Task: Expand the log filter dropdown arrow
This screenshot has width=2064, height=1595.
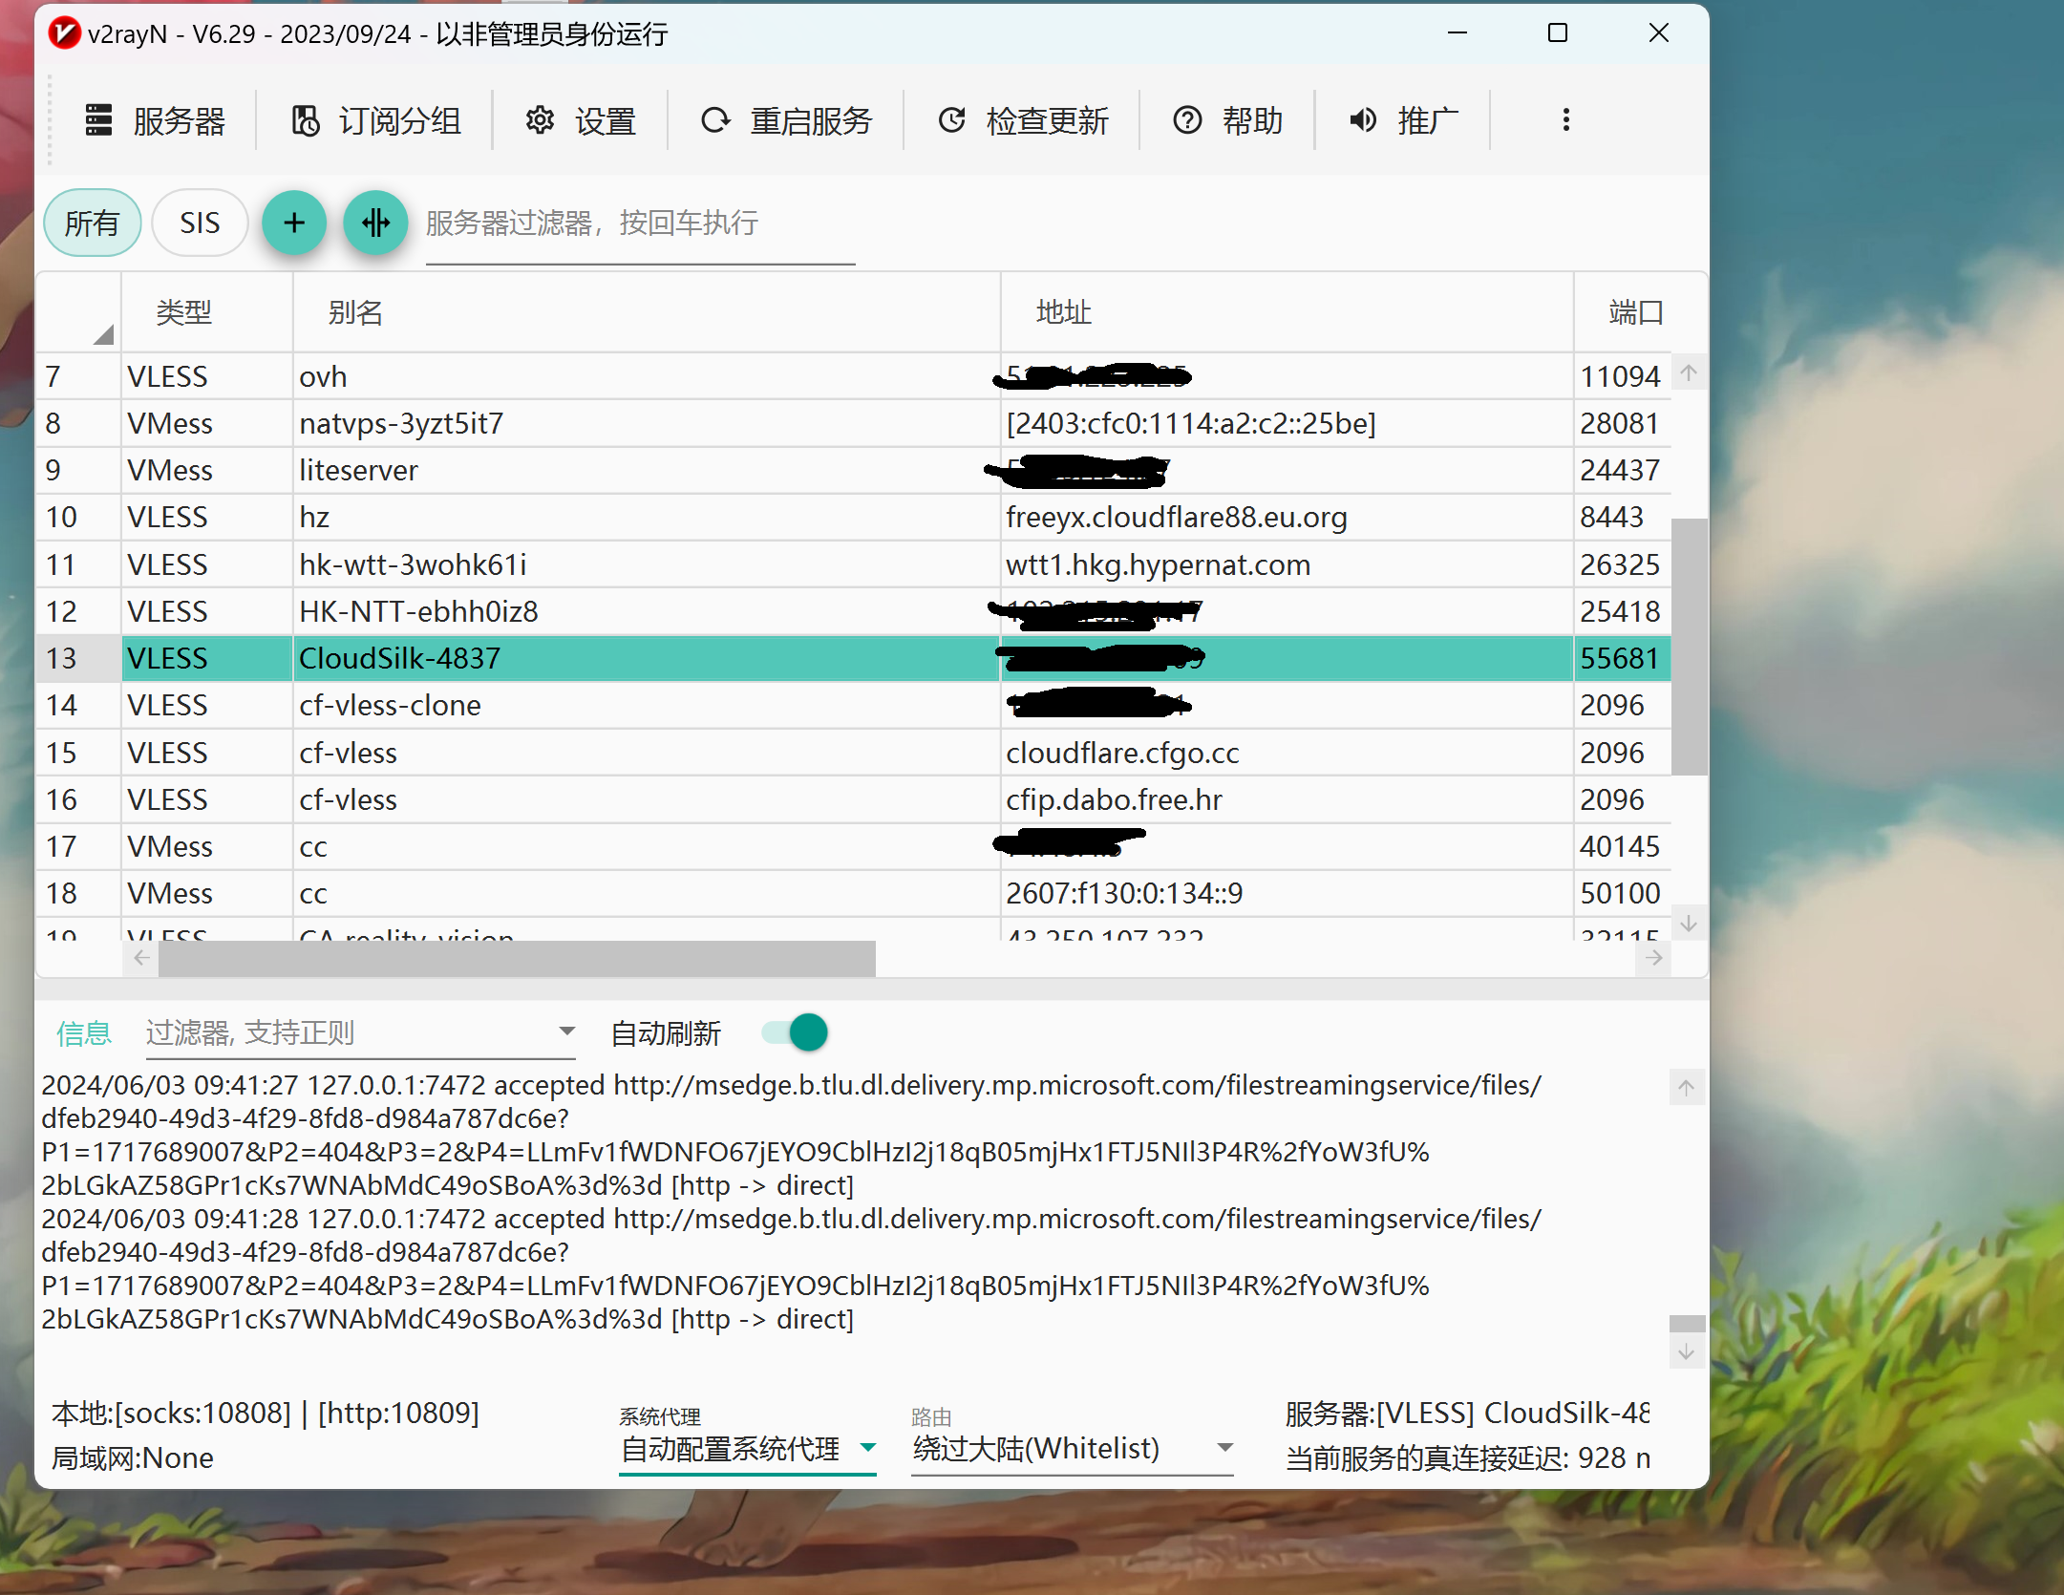Action: point(566,1031)
